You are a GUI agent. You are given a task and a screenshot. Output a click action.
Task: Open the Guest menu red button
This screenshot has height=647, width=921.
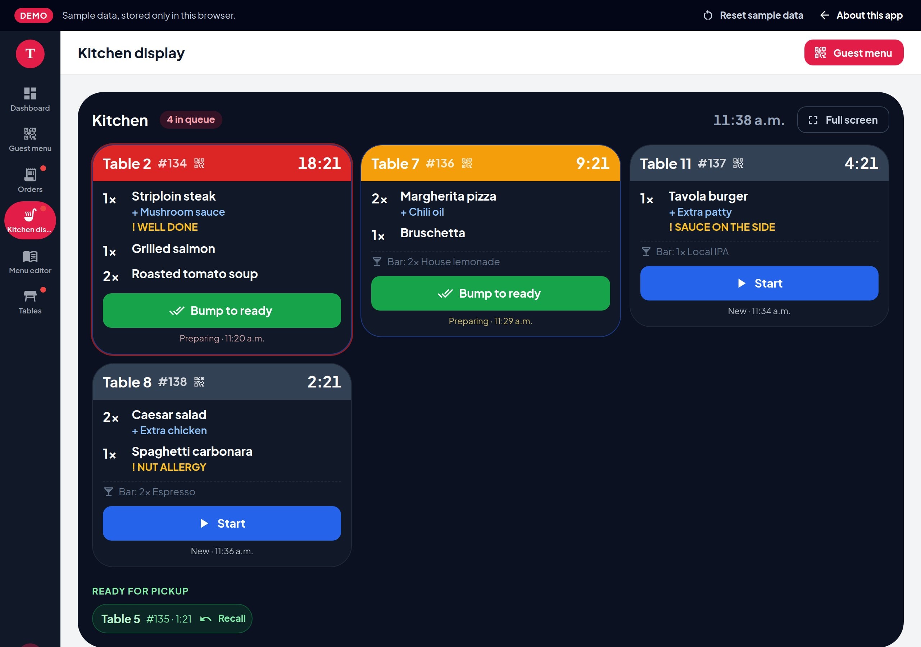[x=854, y=52]
